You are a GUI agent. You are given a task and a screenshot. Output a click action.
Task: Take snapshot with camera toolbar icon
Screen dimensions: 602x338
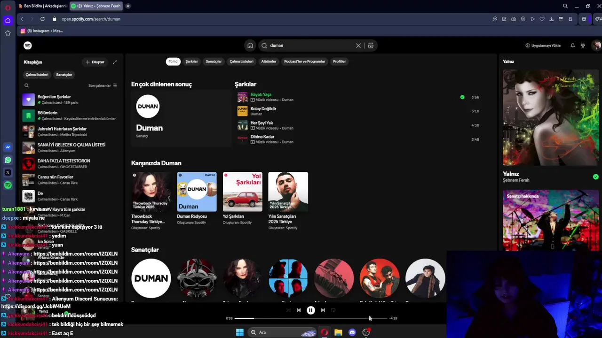tap(514, 19)
